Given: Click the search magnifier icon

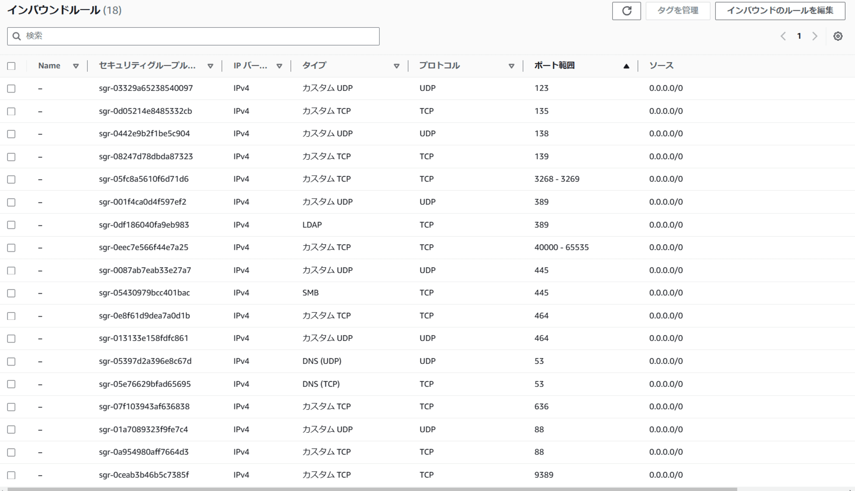Looking at the screenshot, I should pyautogui.click(x=17, y=36).
